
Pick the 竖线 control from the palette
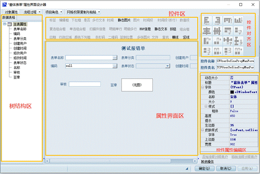point(186,38)
